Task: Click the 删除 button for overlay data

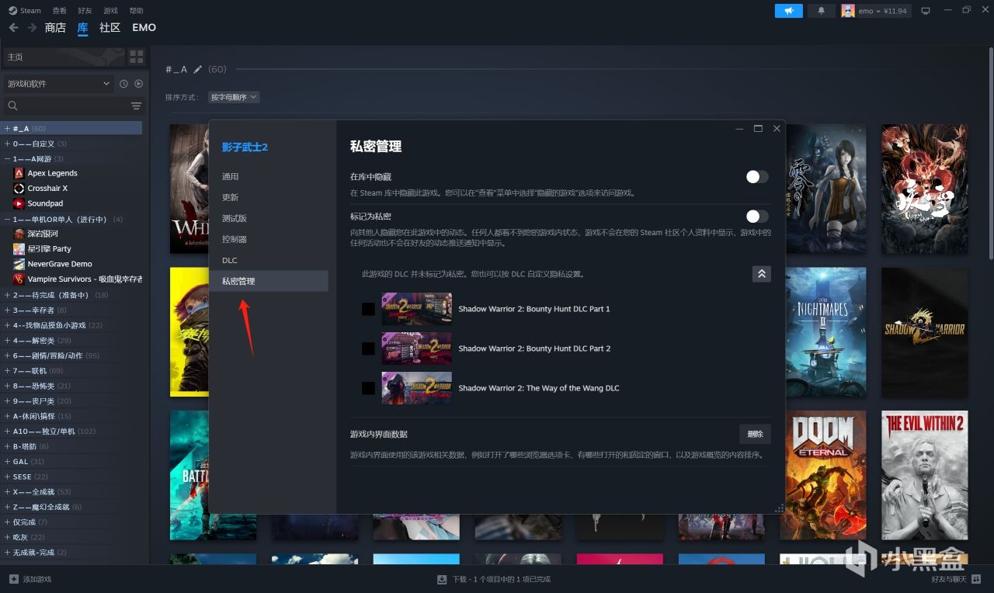Action: (755, 434)
